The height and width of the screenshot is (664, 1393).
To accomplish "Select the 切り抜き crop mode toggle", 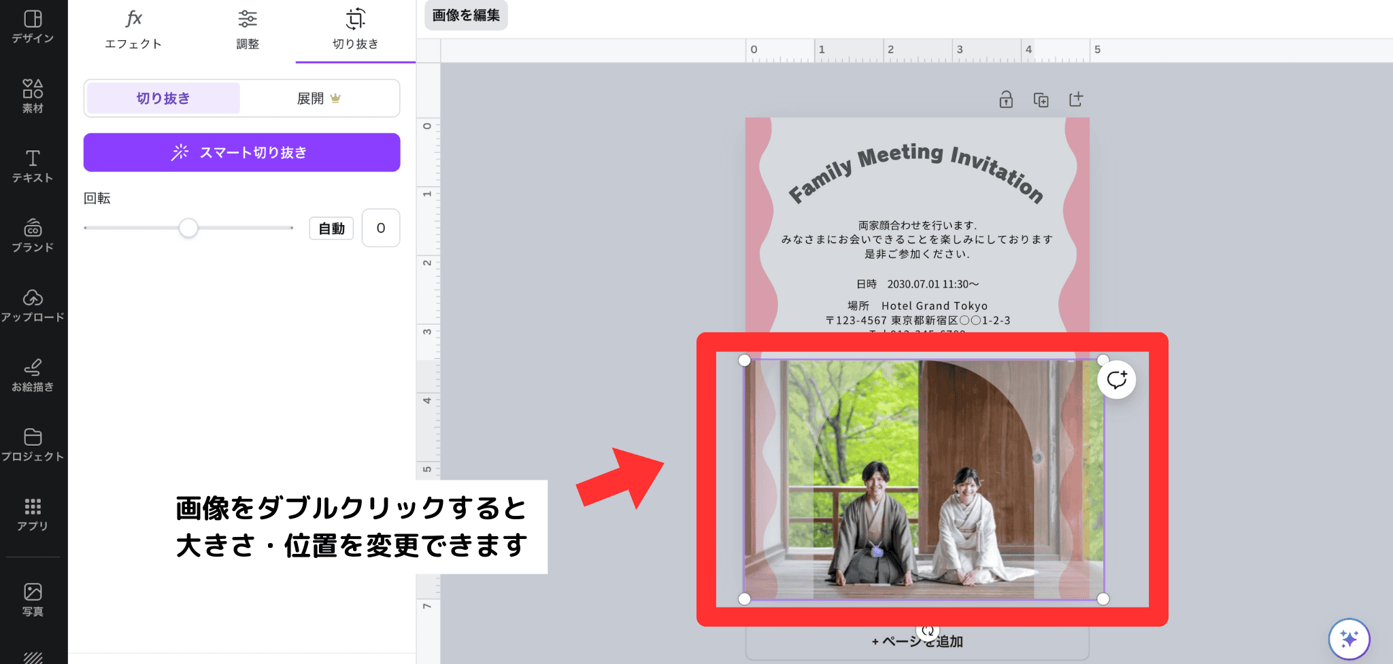I will point(163,99).
